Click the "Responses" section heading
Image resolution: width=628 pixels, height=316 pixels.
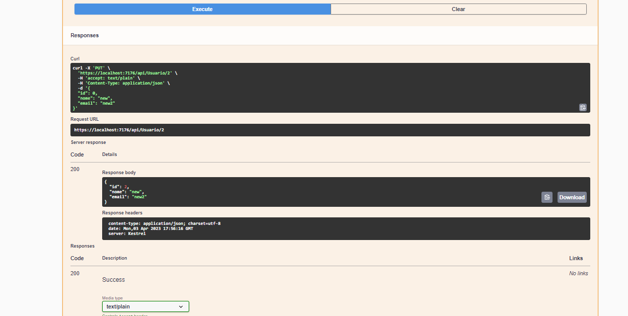(x=85, y=35)
